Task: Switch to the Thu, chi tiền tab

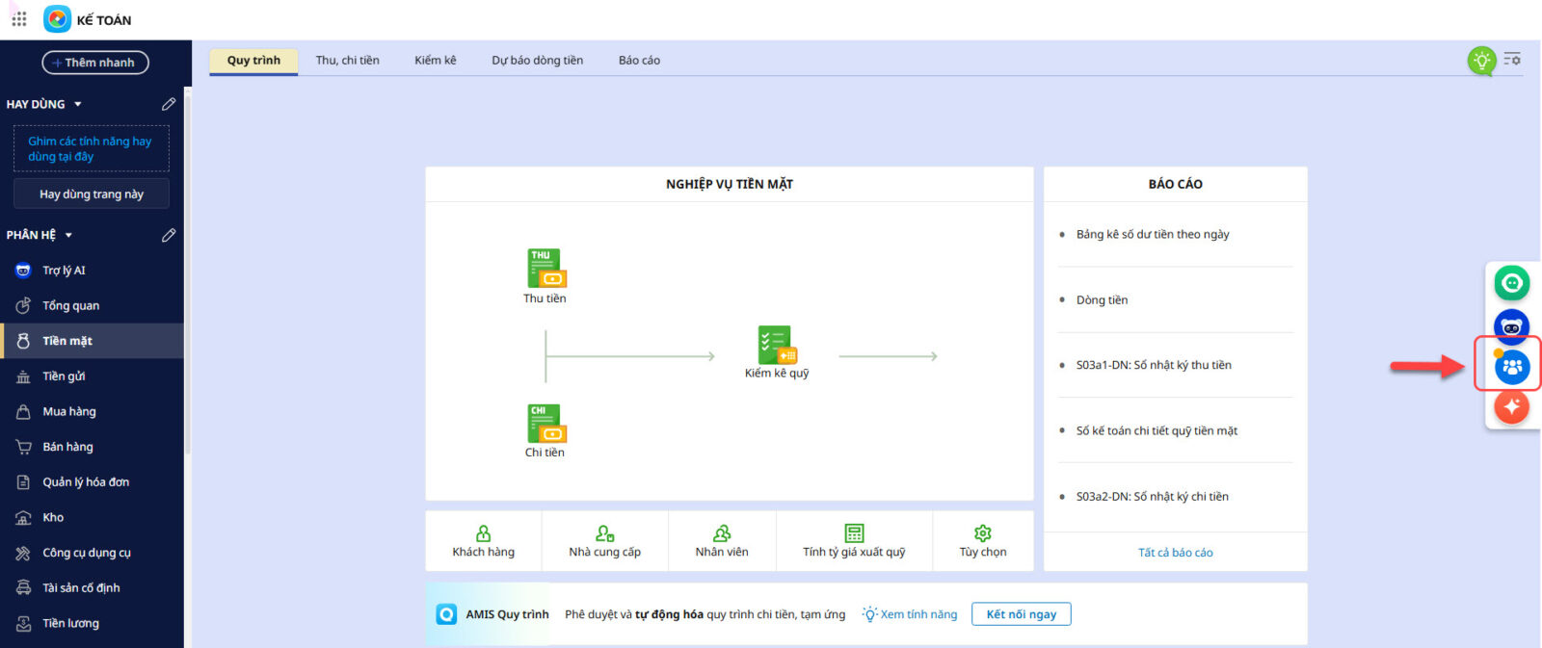Action: (x=347, y=61)
